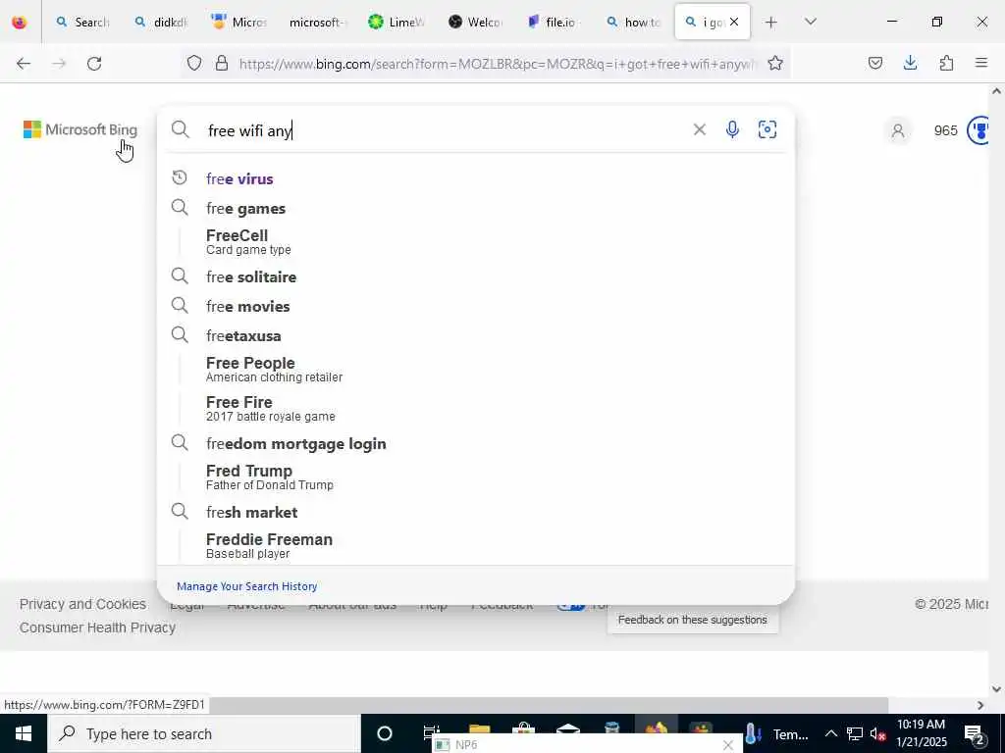The image size is (1005, 753).
Task: Bookmark this page with the star icon
Action: (x=775, y=64)
